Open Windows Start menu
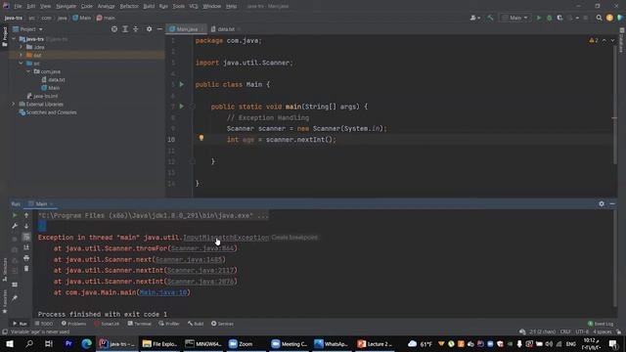This screenshot has width=626, height=352. tap(10, 343)
